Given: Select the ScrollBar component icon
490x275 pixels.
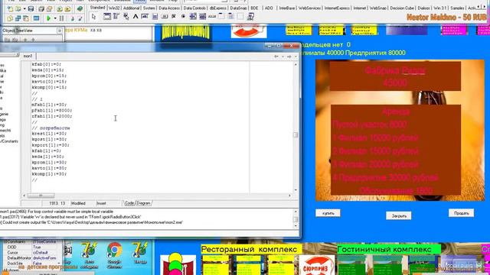Looking at the screenshot, I should (212, 16).
